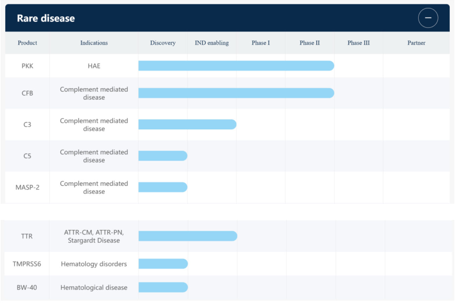
Task: Click the IND enabling column header
Action: pos(212,43)
